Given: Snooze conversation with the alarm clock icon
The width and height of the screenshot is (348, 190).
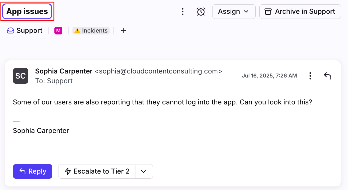Looking at the screenshot, I should (201, 12).
